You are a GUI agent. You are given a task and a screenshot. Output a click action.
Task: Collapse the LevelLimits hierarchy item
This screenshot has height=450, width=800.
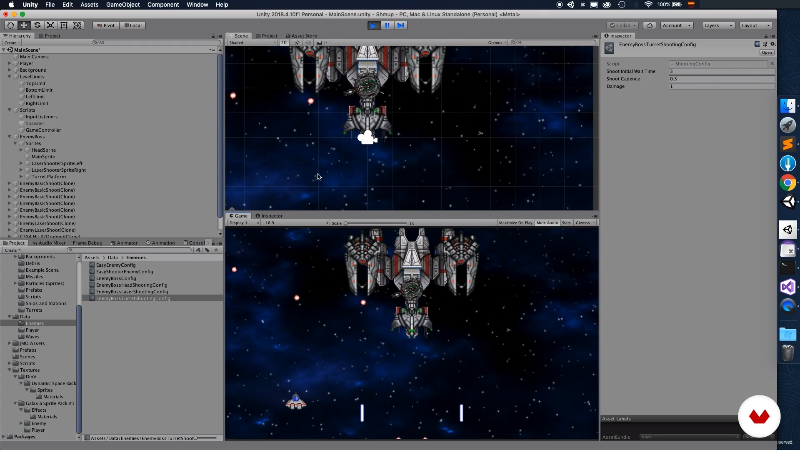point(9,77)
